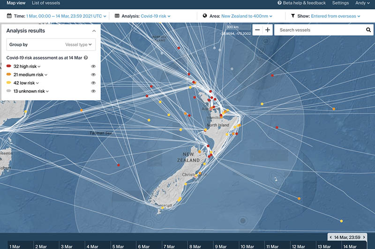Select 2 Mar on the timeline
This screenshot has height=249, width=375.
pyautogui.click(x=46, y=245)
